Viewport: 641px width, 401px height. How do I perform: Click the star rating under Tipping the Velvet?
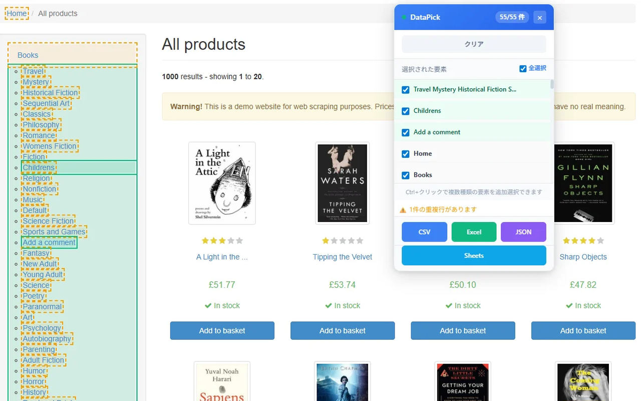tap(342, 240)
